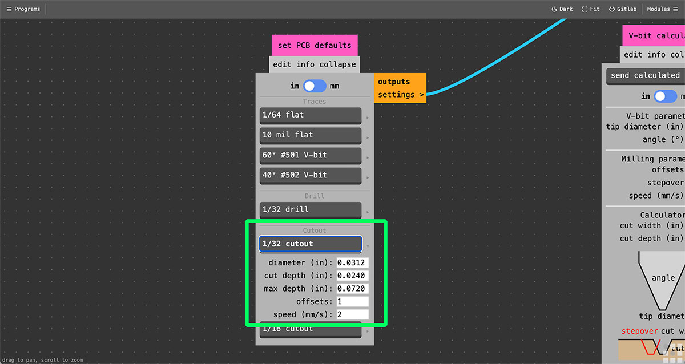Click info on V-bit calculator module
Viewport: 685px width, 364px height.
click(656, 55)
